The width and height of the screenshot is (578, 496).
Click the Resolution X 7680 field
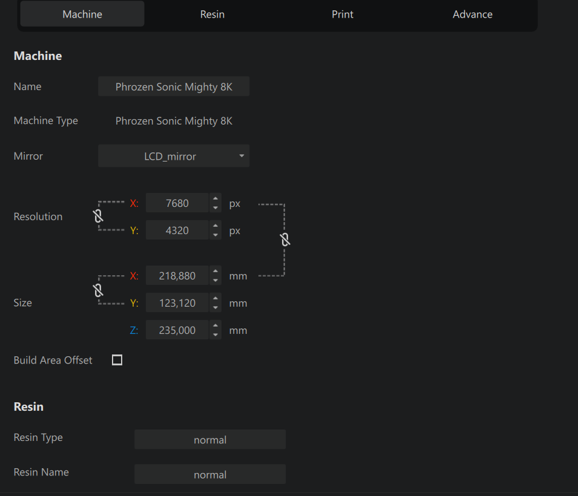tap(177, 203)
